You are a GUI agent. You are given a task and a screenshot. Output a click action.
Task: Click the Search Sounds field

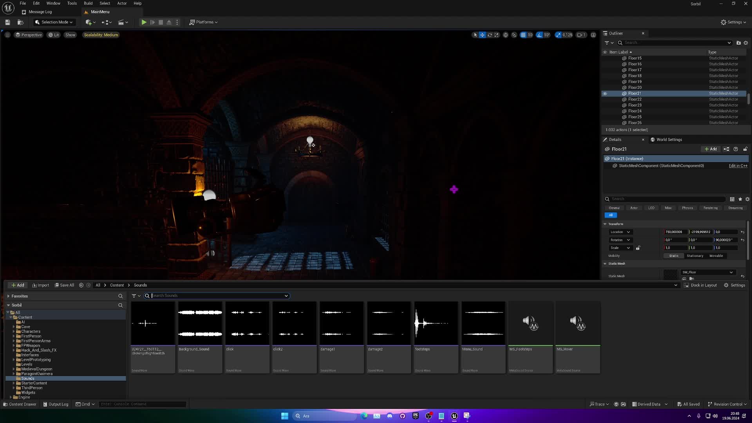[x=217, y=296]
